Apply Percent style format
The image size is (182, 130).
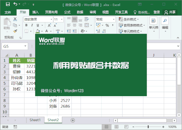pos(107,25)
